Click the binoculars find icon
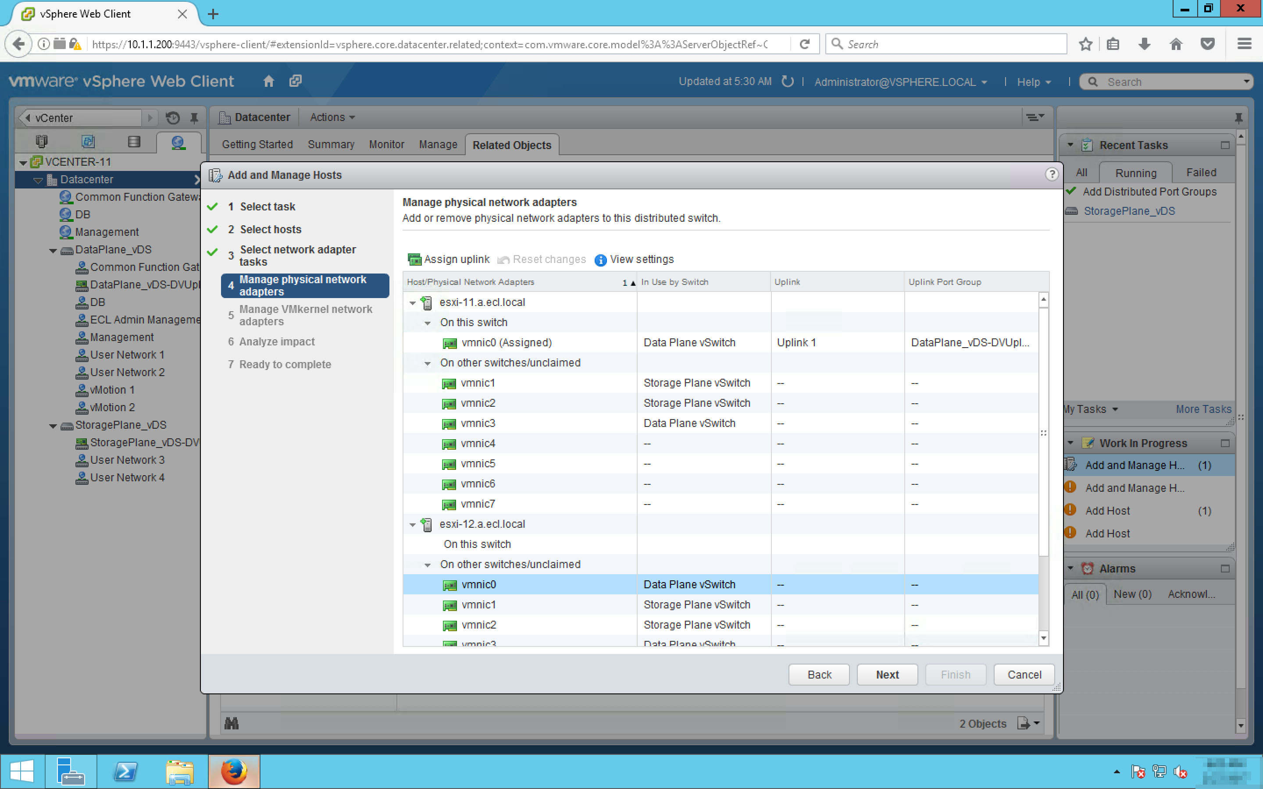 (231, 723)
